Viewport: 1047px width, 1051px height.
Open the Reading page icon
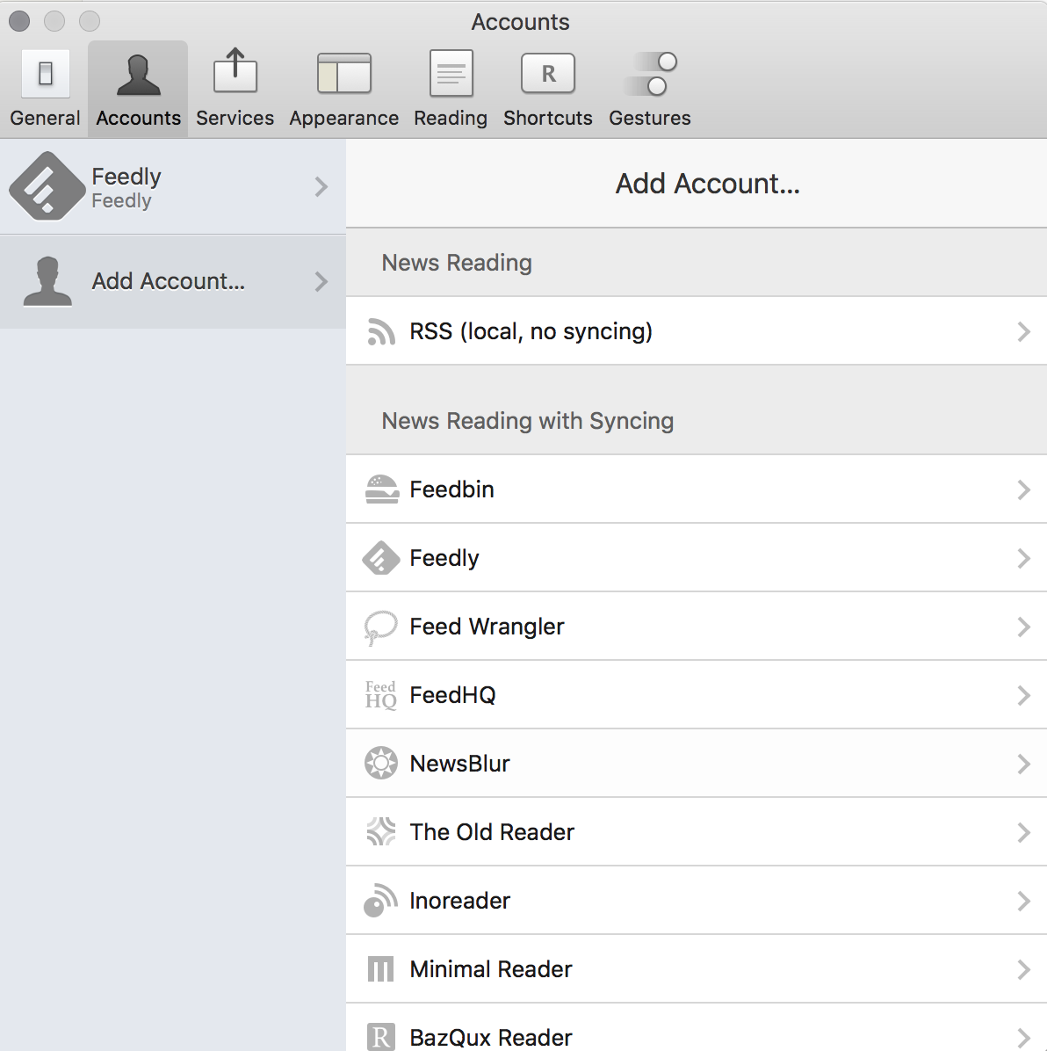[x=451, y=73]
